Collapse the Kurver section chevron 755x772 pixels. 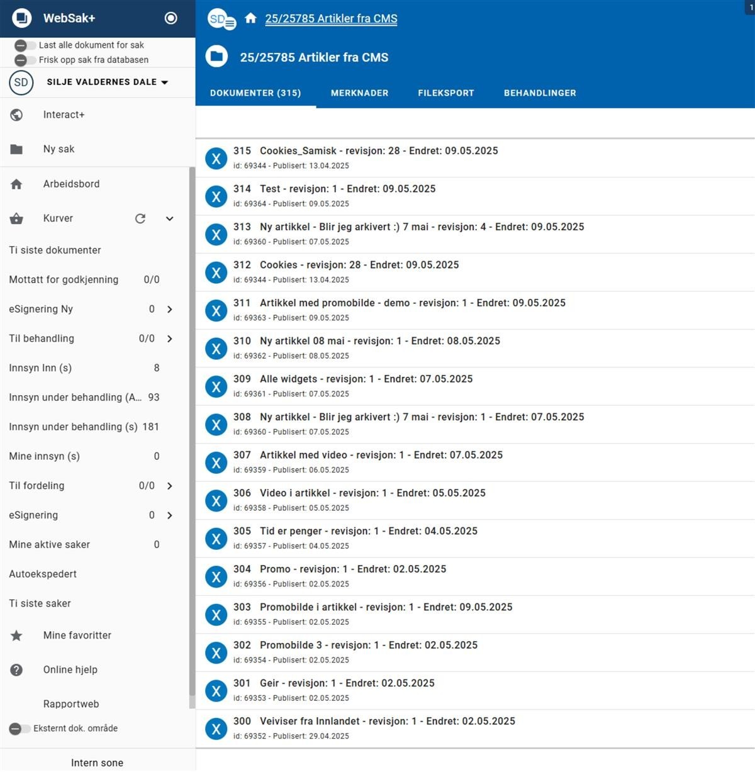169,218
